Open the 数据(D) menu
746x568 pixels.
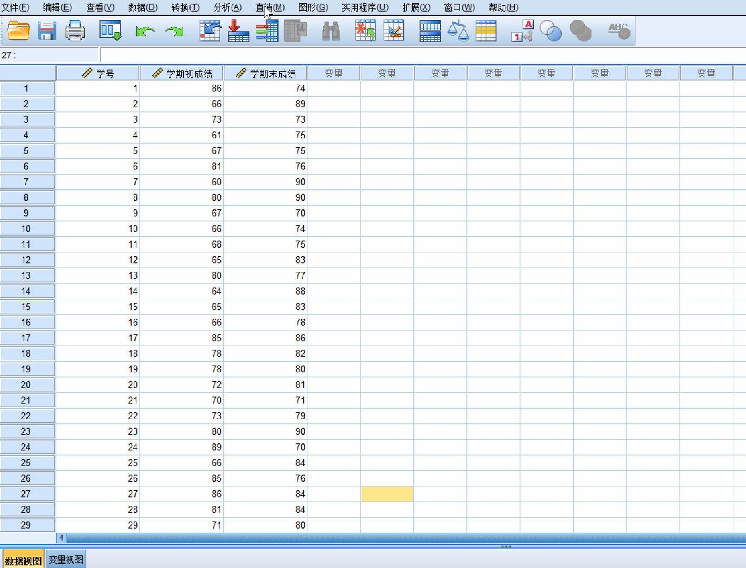pos(143,7)
